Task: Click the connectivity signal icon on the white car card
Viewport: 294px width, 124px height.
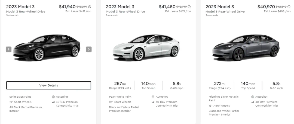Action: 153,102
